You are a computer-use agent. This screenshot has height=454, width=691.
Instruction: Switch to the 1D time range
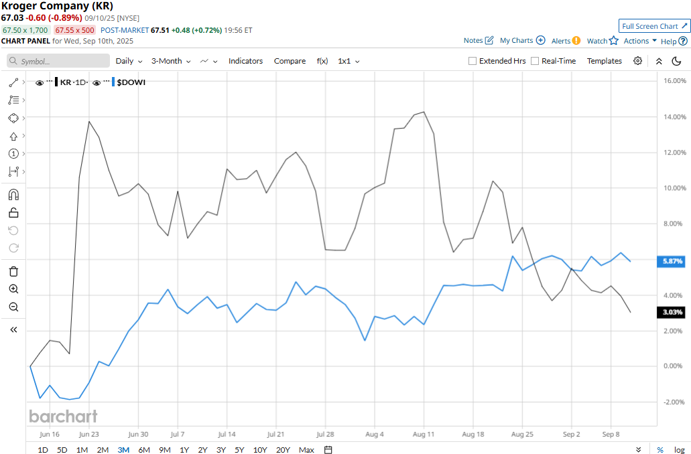point(43,449)
